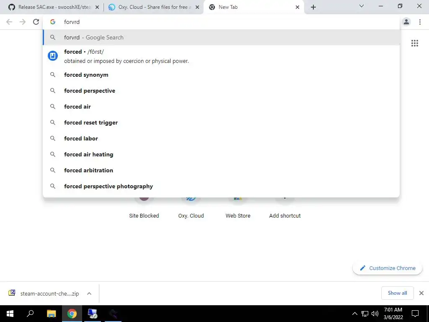Screen dimensions: 429x322
Task: Click the Chrome taskbar icon
Action: click(72, 314)
